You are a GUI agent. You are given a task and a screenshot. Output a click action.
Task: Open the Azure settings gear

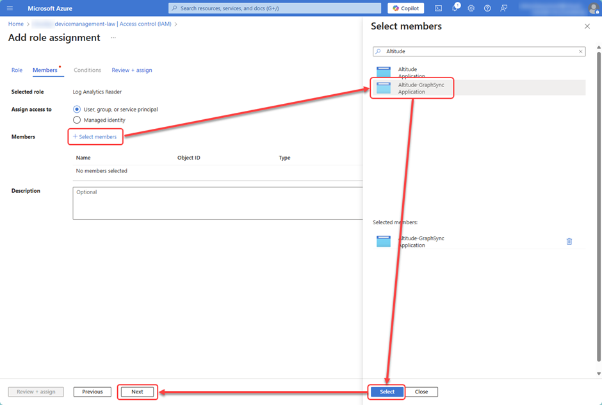tap(471, 8)
